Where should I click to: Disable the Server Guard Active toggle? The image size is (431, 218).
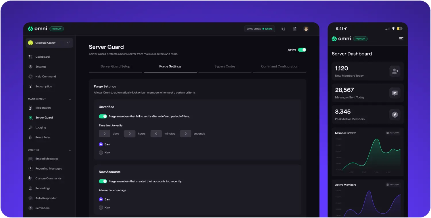pyautogui.click(x=302, y=50)
